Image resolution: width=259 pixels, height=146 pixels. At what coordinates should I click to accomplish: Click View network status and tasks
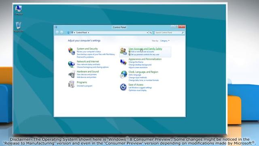(x=88, y=64)
